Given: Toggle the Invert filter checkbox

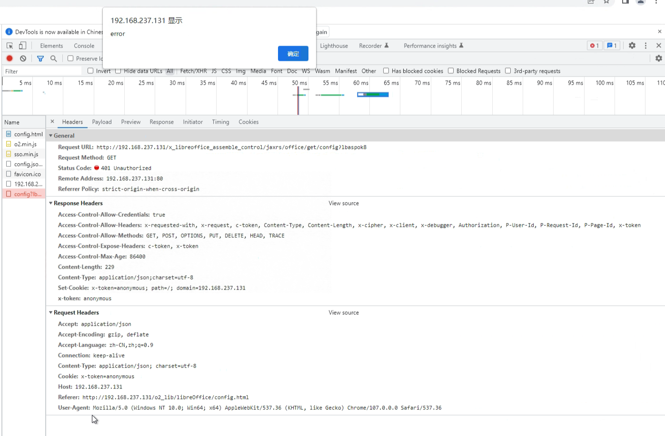Looking at the screenshot, I should click(90, 71).
